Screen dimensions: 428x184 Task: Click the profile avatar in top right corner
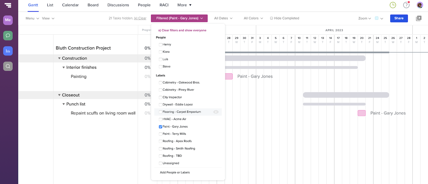419,5
